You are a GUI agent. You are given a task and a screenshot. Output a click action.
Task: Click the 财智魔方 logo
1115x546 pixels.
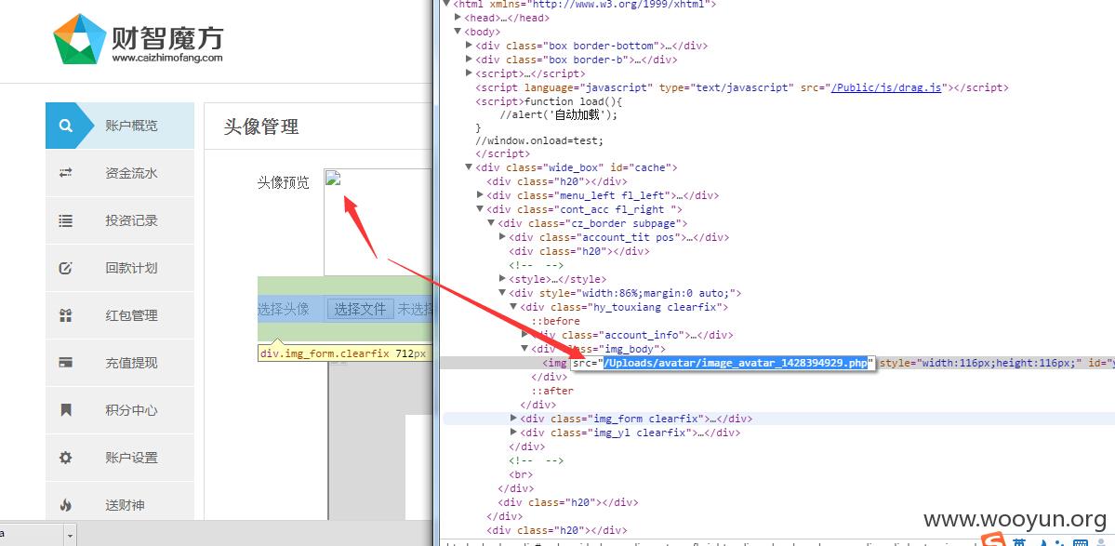pos(138,39)
